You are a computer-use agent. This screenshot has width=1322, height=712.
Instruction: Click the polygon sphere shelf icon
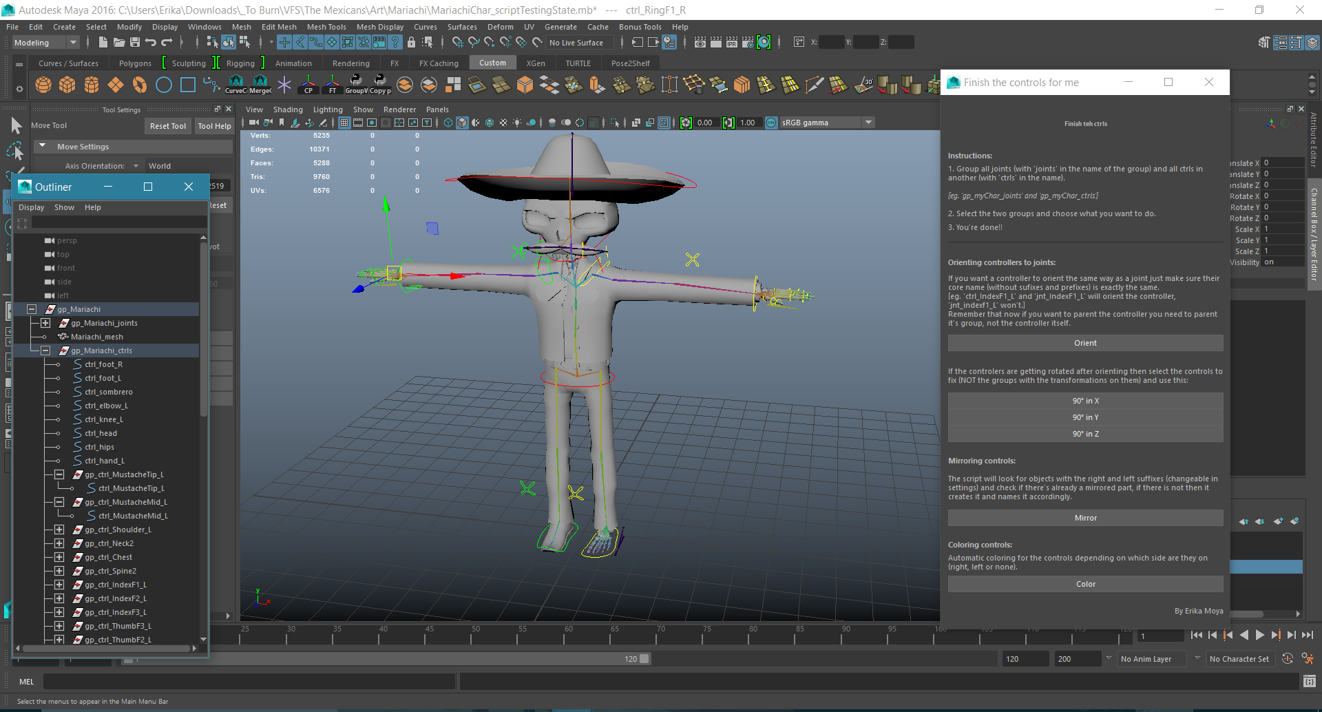tap(43, 85)
